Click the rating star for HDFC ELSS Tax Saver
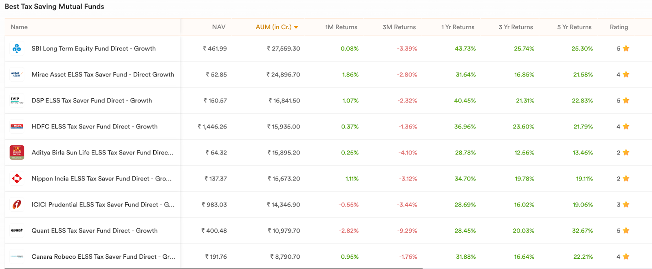This screenshot has width=652, height=269. tap(626, 126)
